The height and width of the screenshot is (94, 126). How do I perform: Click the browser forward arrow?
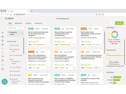pos(5,14)
